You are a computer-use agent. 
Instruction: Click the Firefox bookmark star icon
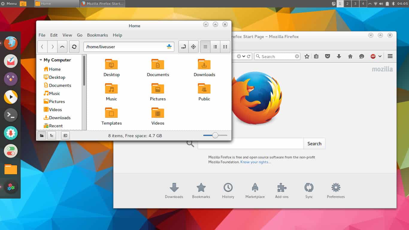point(307,56)
